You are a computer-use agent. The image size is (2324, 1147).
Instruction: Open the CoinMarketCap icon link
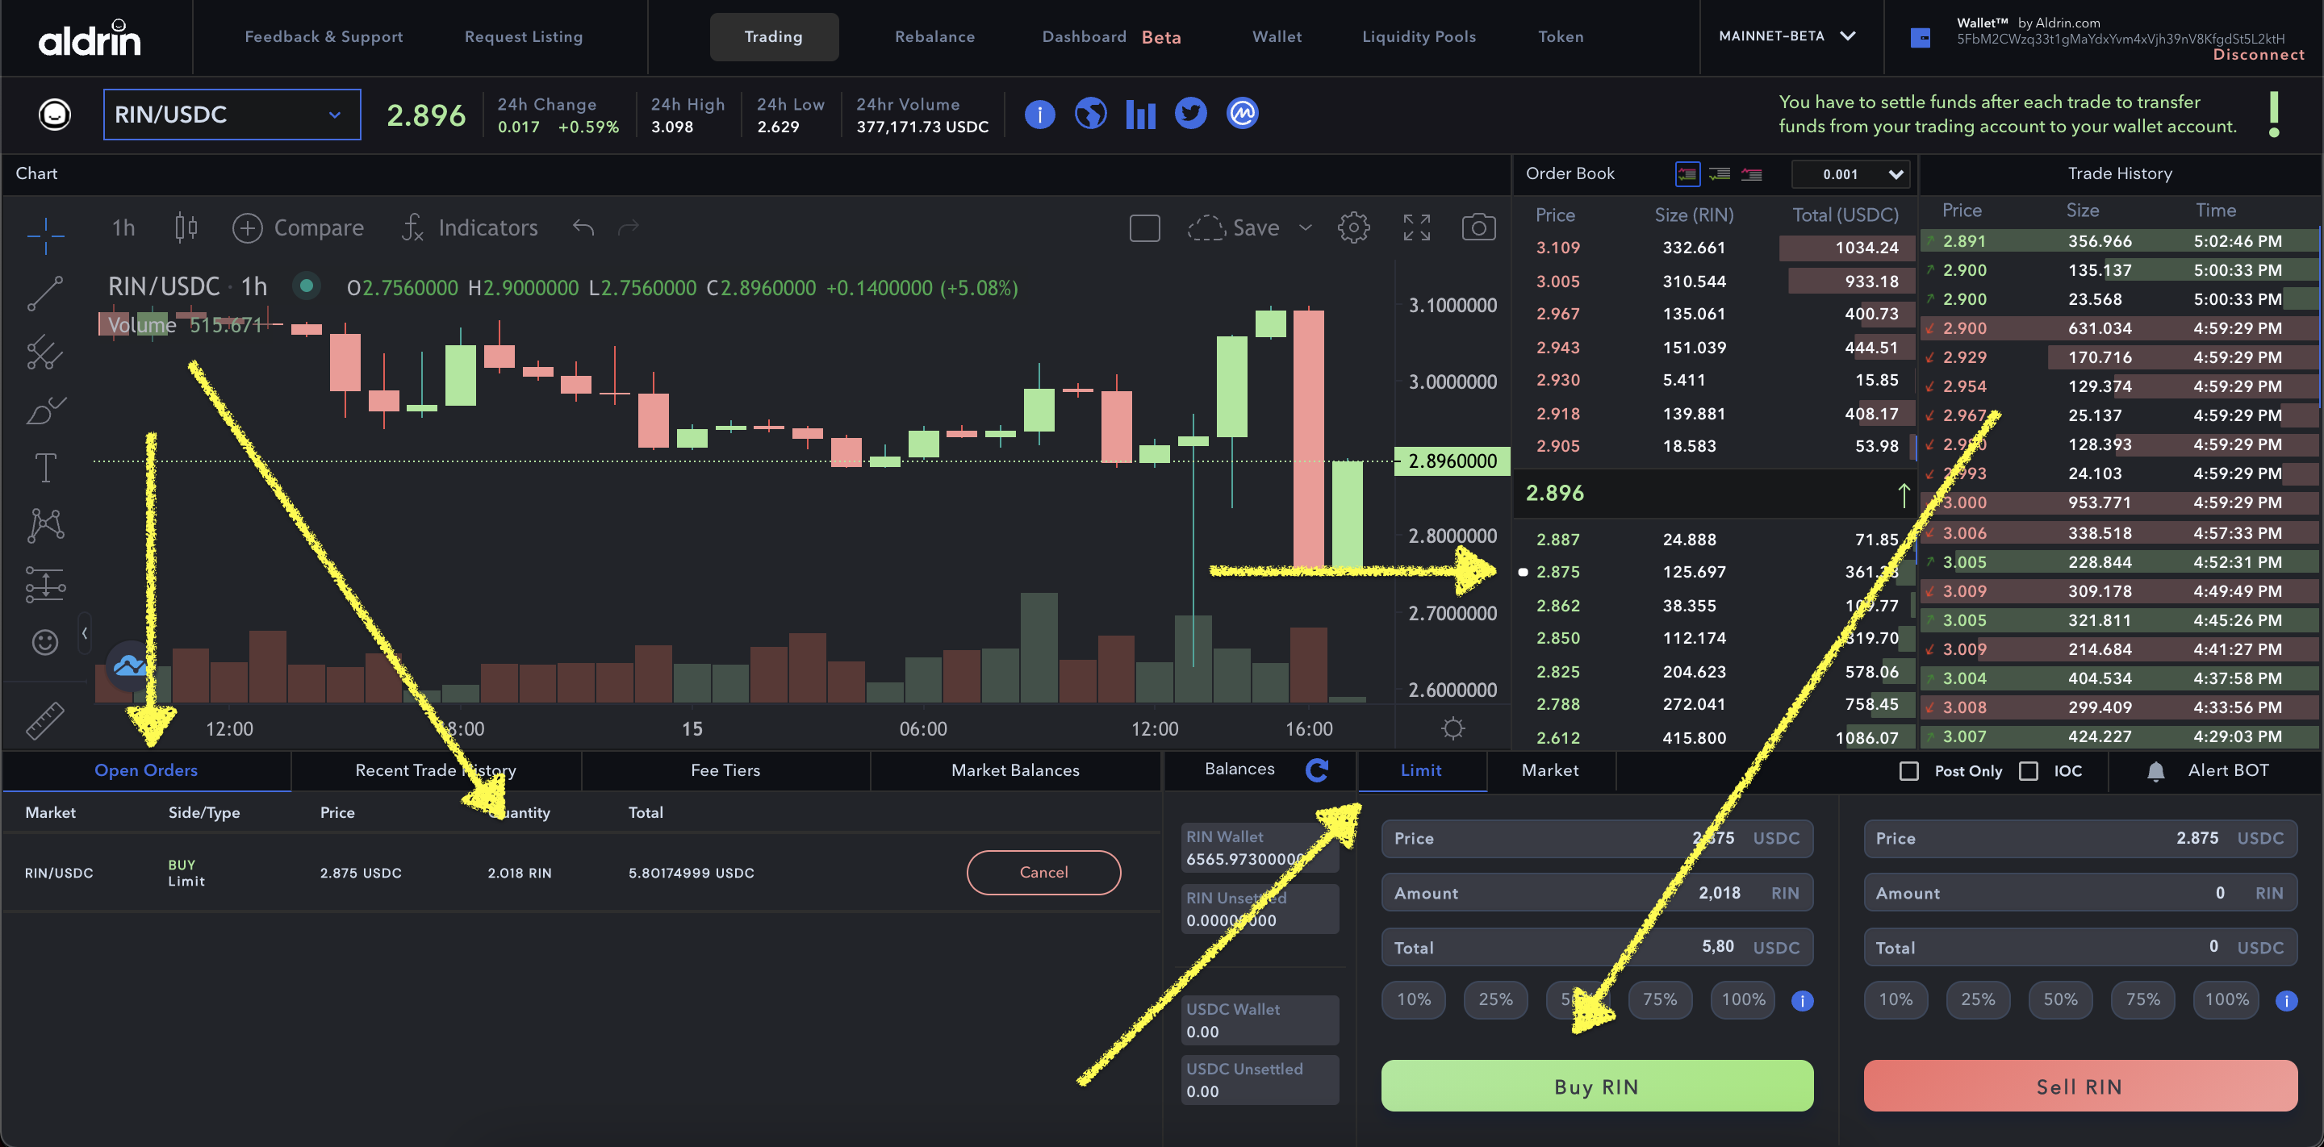click(x=1243, y=114)
